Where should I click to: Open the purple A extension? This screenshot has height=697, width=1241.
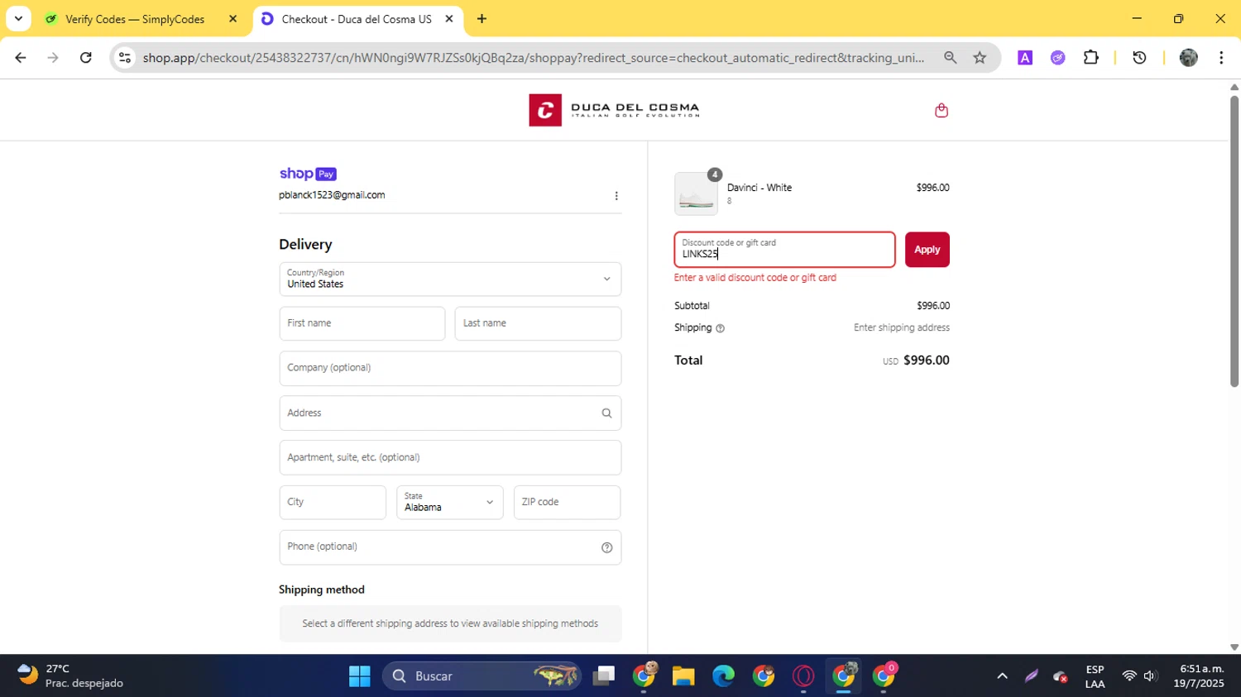tap(1025, 58)
